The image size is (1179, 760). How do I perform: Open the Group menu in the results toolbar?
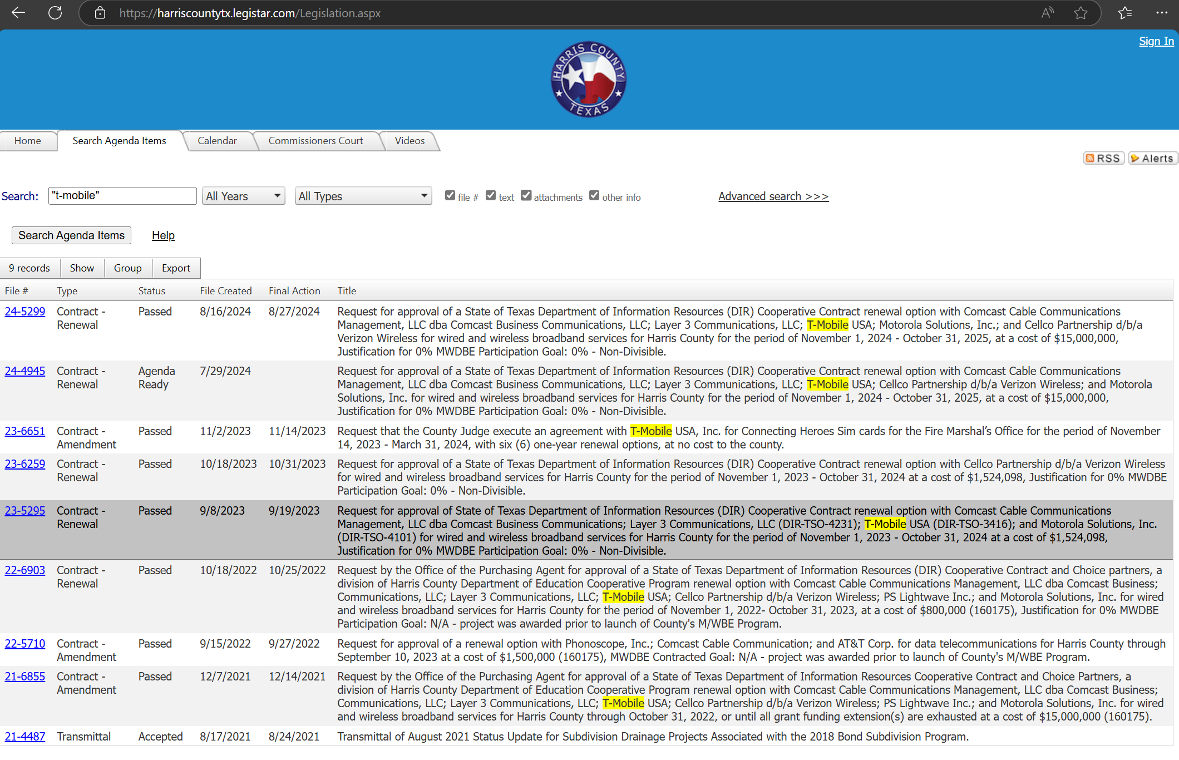[x=128, y=268]
